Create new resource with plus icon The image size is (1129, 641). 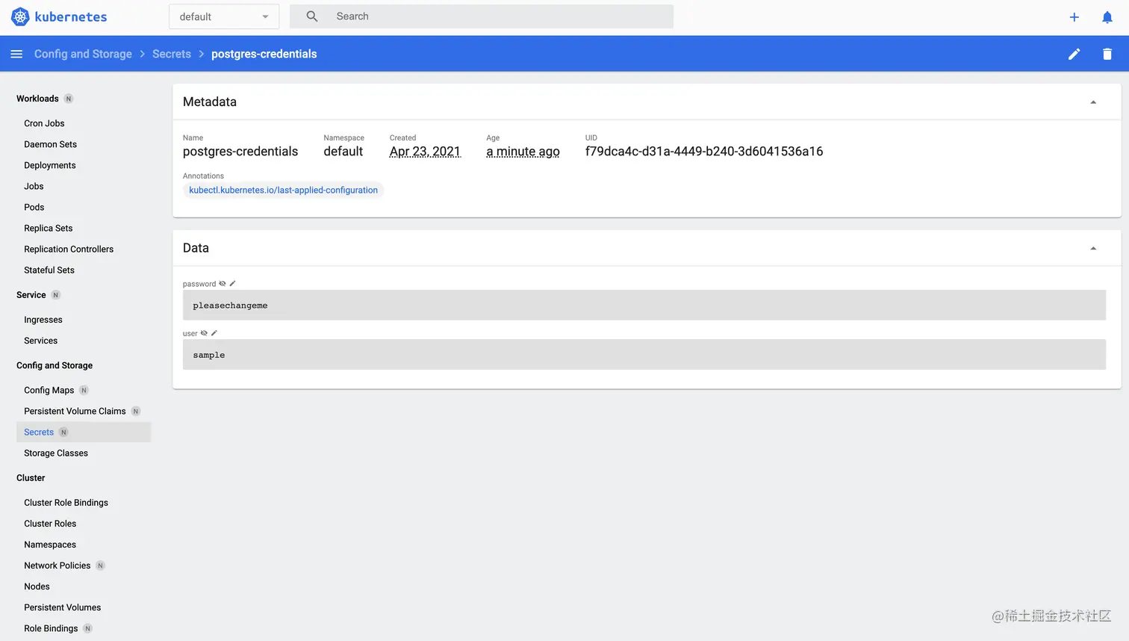pyautogui.click(x=1074, y=17)
